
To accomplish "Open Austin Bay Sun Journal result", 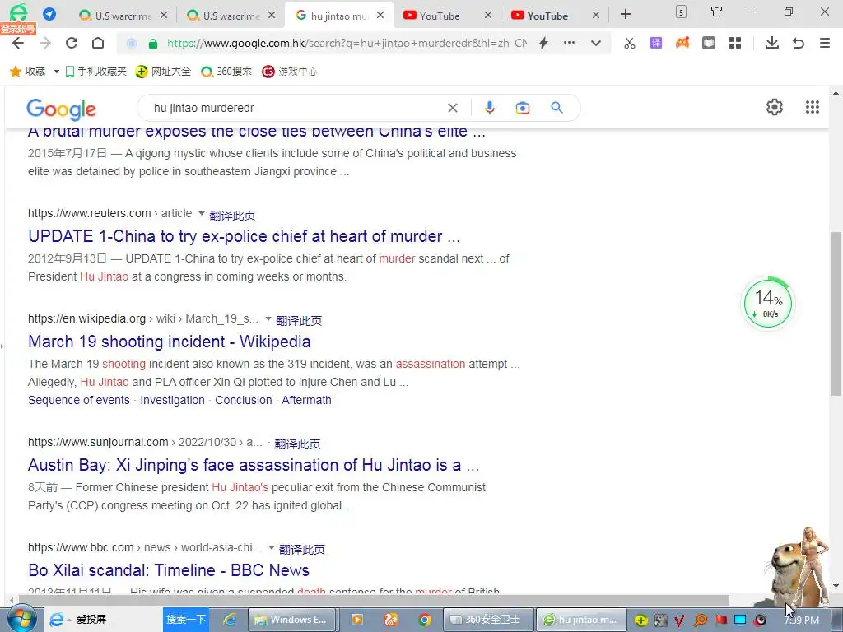I will (254, 466).
